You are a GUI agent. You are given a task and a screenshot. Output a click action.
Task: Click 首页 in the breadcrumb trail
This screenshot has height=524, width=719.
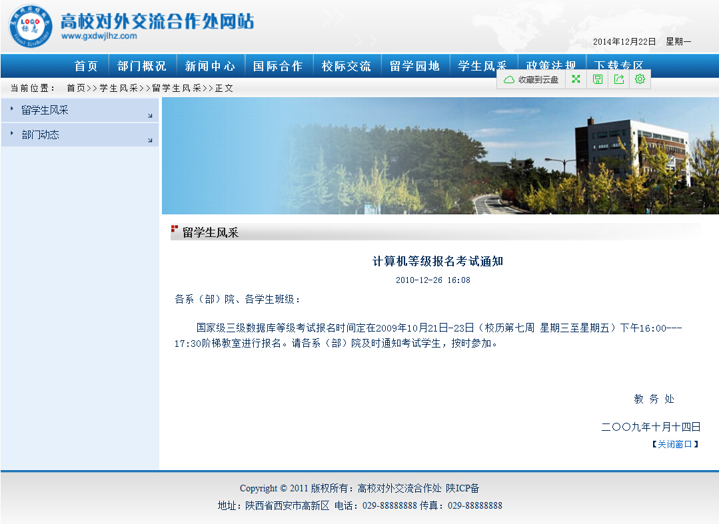click(x=76, y=88)
